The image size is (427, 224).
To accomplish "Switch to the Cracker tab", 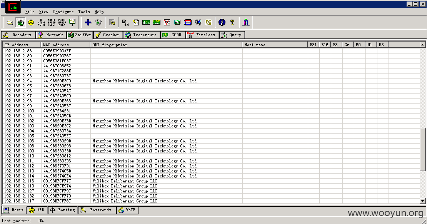I will click(x=108, y=35).
